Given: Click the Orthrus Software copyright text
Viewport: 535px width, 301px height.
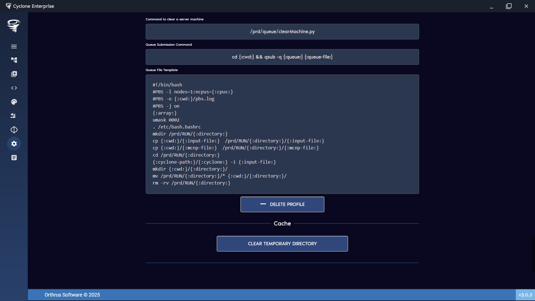Looking at the screenshot, I should (72, 295).
